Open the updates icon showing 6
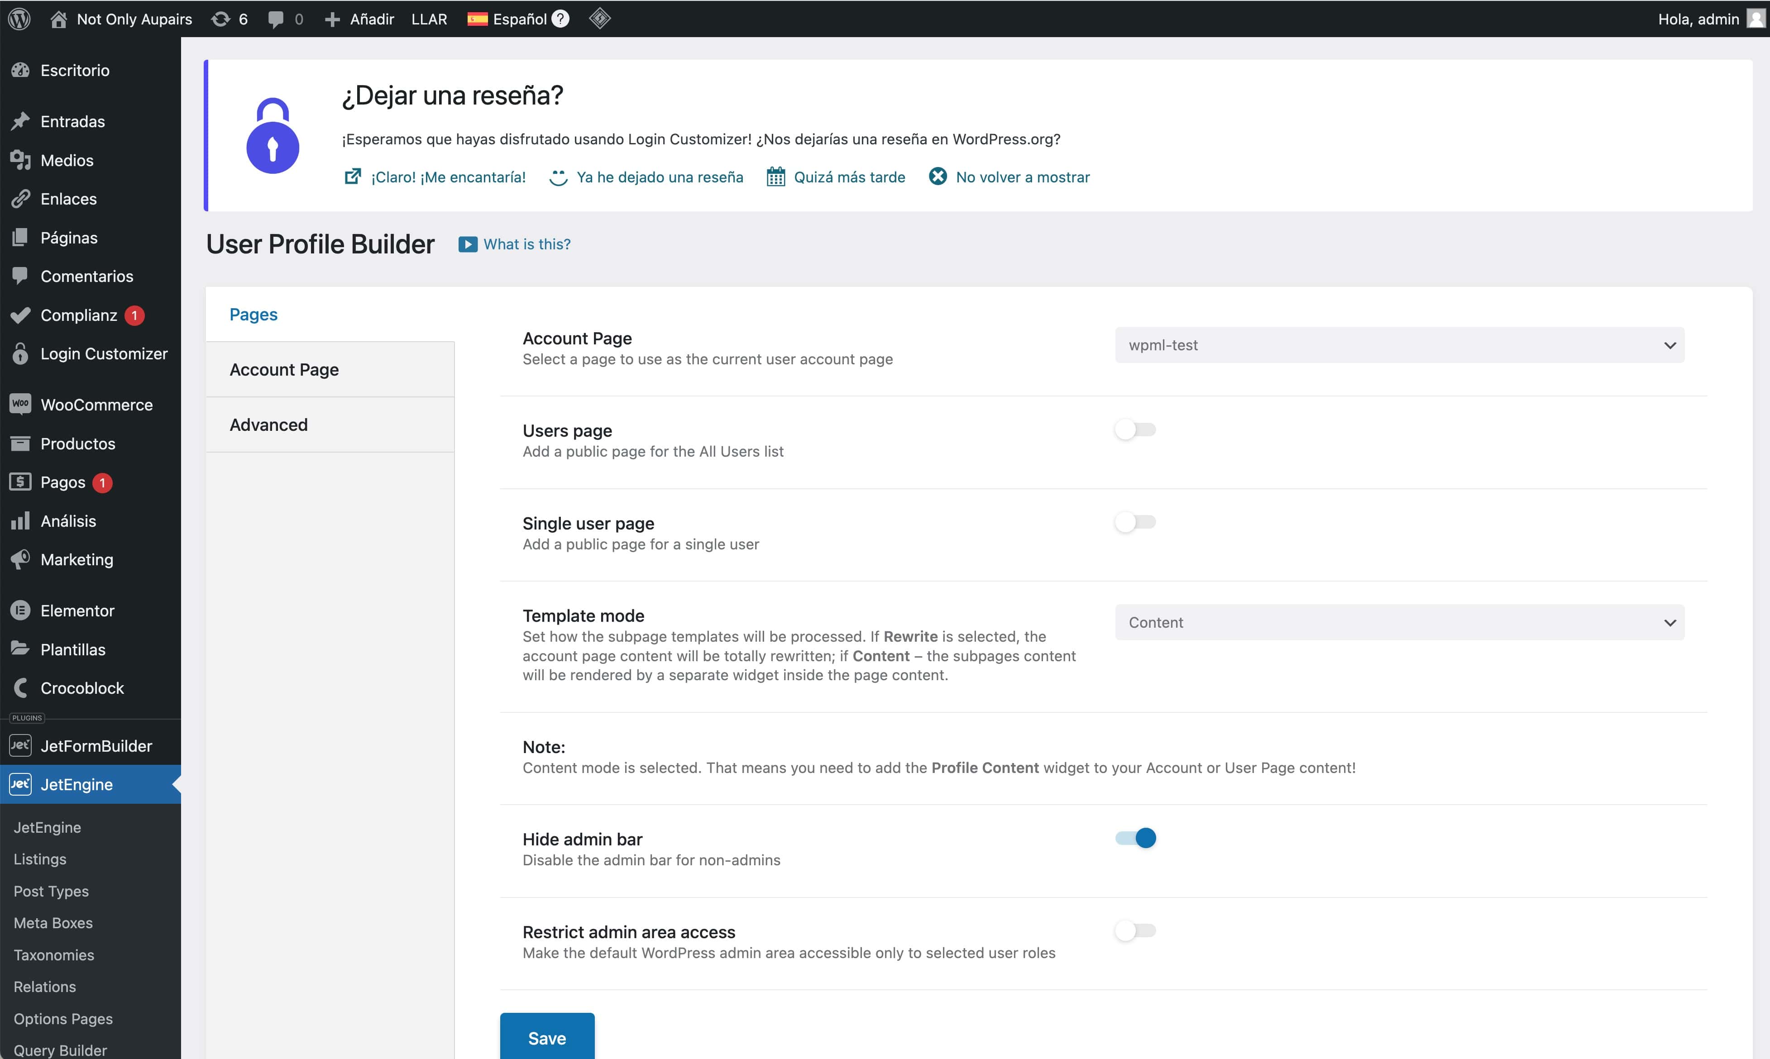The height and width of the screenshot is (1059, 1770). click(x=220, y=19)
